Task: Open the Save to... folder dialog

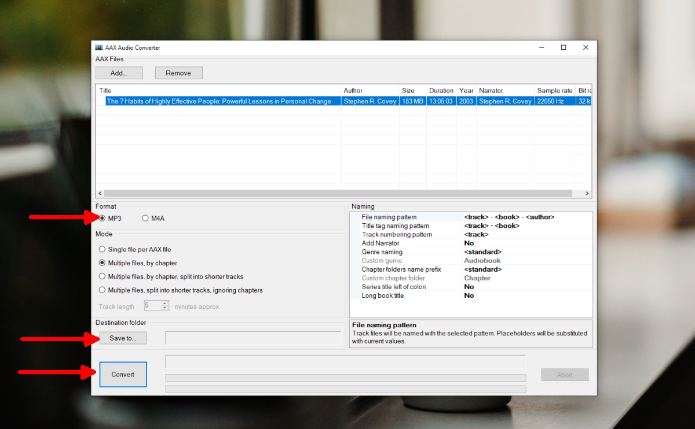Action: click(x=123, y=338)
